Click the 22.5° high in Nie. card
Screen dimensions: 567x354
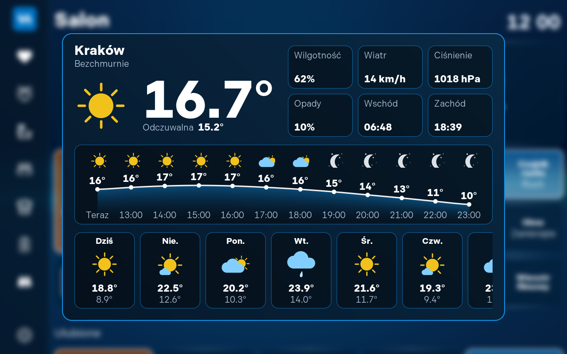[x=170, y=288]
